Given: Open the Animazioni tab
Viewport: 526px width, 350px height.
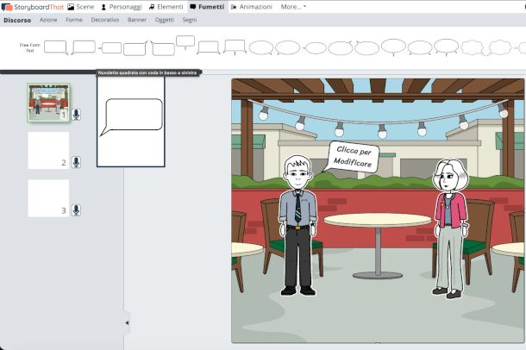Looking at the screenshot, I should coord(252,7).
